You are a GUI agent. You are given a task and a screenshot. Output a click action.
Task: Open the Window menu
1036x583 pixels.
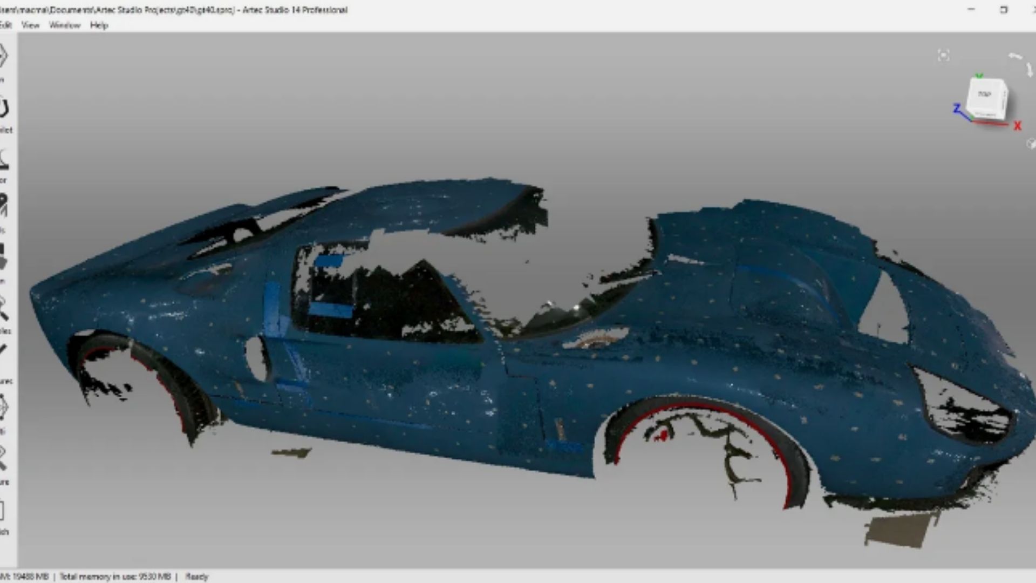pos(64,25)
